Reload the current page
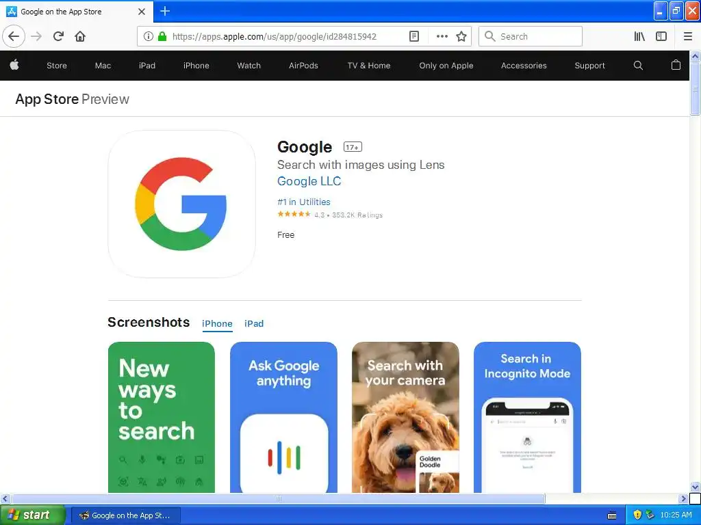The height and width of the screenshot is (525, 701). click(x=58, y=36)
